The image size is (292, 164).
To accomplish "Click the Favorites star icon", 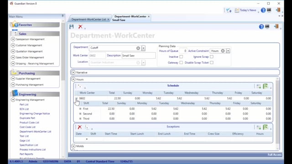I will [x=14, y=24].
